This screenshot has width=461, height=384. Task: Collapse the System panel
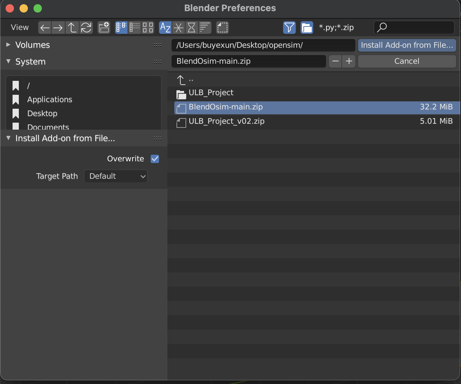click(8, 61)
